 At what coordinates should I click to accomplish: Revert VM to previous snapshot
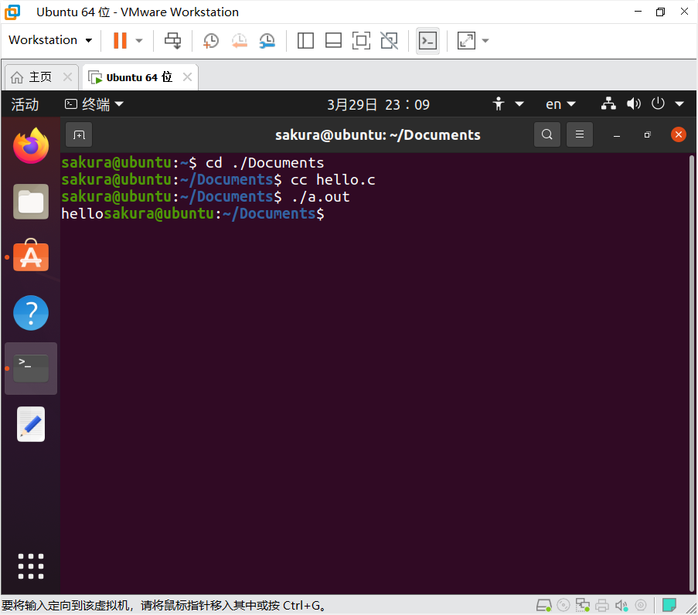click(x=239, y=40)
